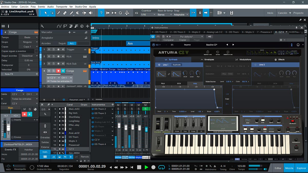The image size is (308, 173).
Task: Toggle monitor on Trigger track
Action: pyautogui.click(x=63, y=49)
